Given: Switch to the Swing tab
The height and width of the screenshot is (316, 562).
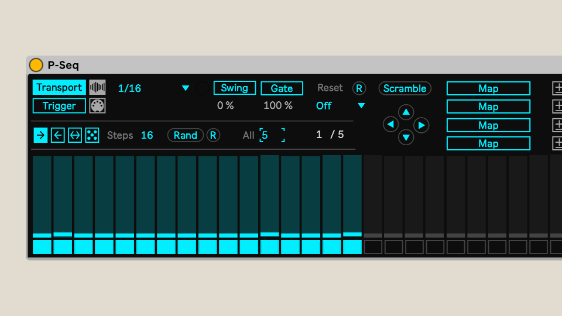Looking at the screenshot, I should click(x=234, y=88).
